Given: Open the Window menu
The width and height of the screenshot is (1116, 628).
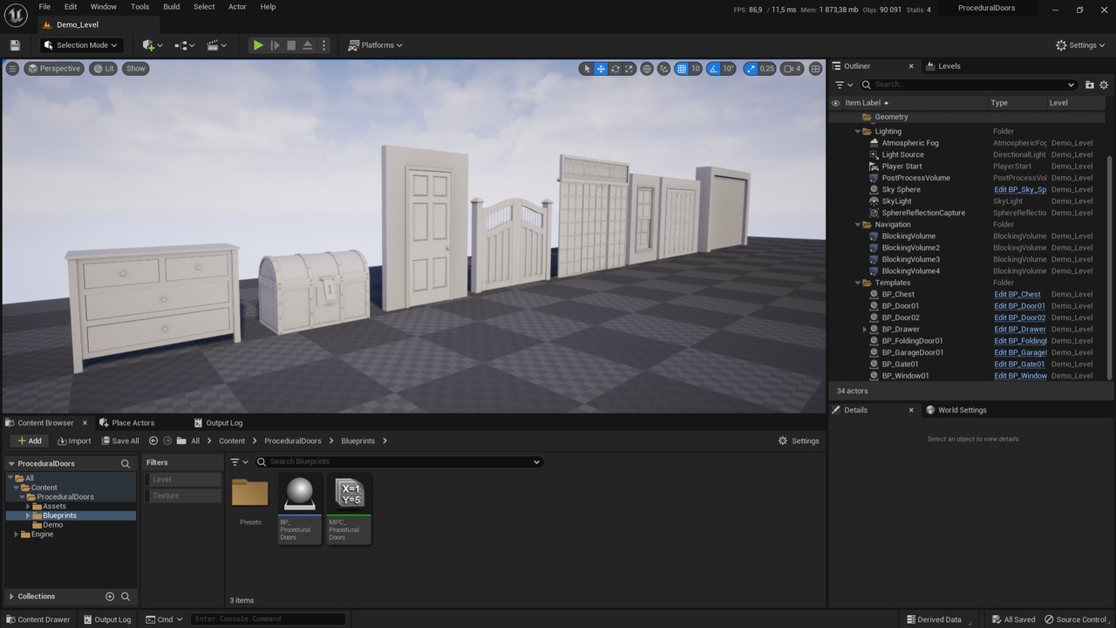Looking at the screenshot, I should point(104,7).
